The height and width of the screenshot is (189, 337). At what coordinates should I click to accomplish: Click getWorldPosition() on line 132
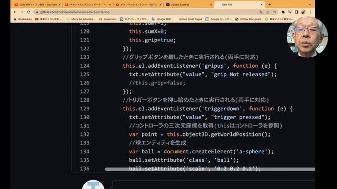(239, 134)
